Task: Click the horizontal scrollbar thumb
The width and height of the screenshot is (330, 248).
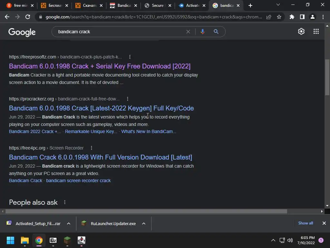Action: tap(146, 211)
